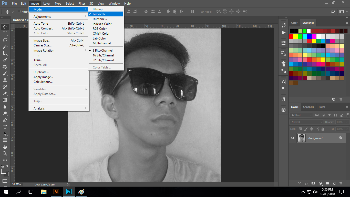
Task: Open the Filter menu
Action: (82, 4)
